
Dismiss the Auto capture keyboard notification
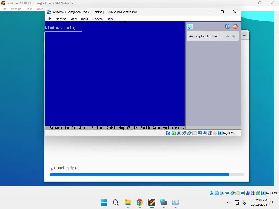click(x=234, y=36)
